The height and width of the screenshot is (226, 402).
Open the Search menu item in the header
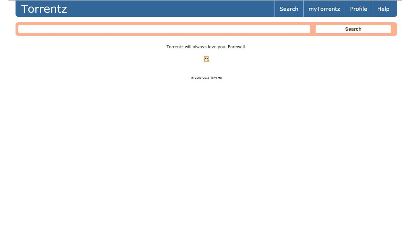(x=289, y=9)
